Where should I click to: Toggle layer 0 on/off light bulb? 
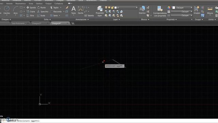106,8
